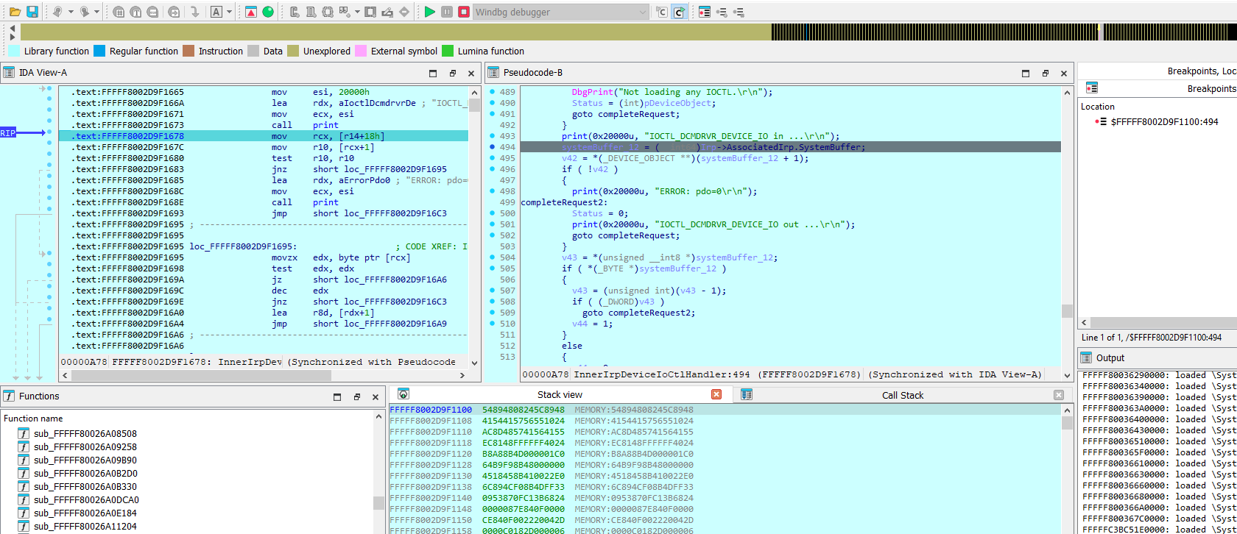This screenshot has height=534, width=1237.
Task: Click the green circle toolbar icon
Action: pos(268,12)
